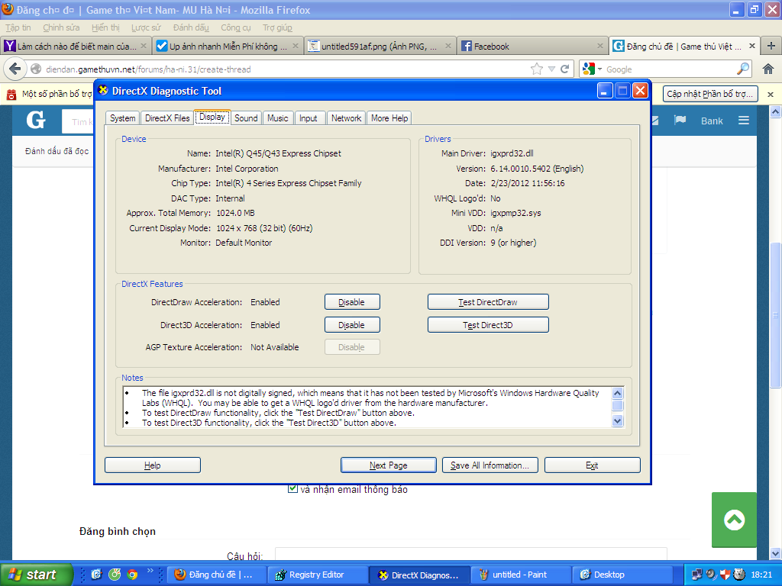Dismiss the plugin notification bar

coord(771,94)
